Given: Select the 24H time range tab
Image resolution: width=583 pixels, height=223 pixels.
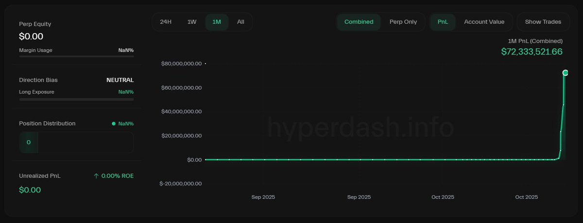Looking at the screenshot, I should pyautogui.click(x=166, y=22).
